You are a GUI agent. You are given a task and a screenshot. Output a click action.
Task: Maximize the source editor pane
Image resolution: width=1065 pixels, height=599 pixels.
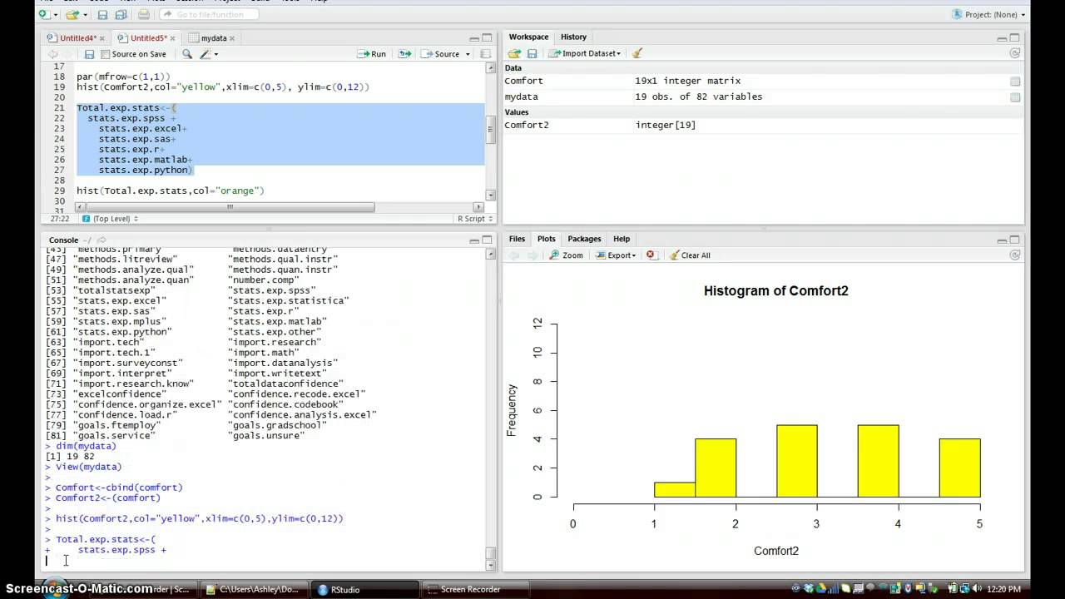click(x=487, y=38)
